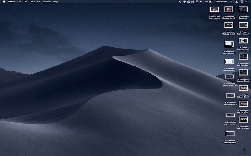The height and width of the screenshot is (156, 251).
Task: Toggle the Do Not Disturb moon icon
Action: (180, 2)
